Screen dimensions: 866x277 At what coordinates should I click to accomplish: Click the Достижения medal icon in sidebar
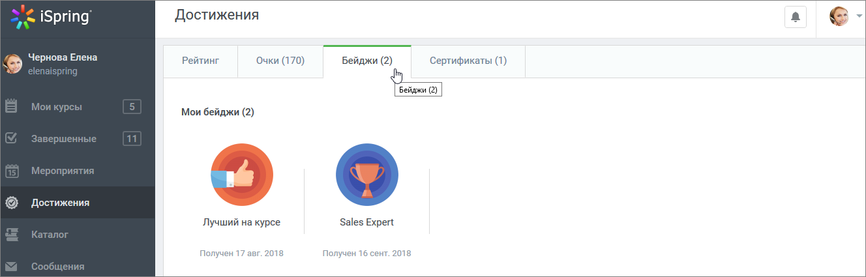pos(11,203)
